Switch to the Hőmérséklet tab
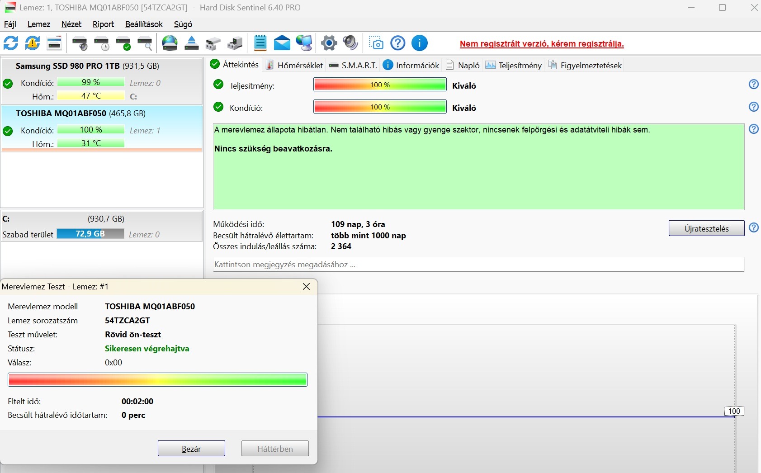761x473 pixels. (x=294, y=65)
